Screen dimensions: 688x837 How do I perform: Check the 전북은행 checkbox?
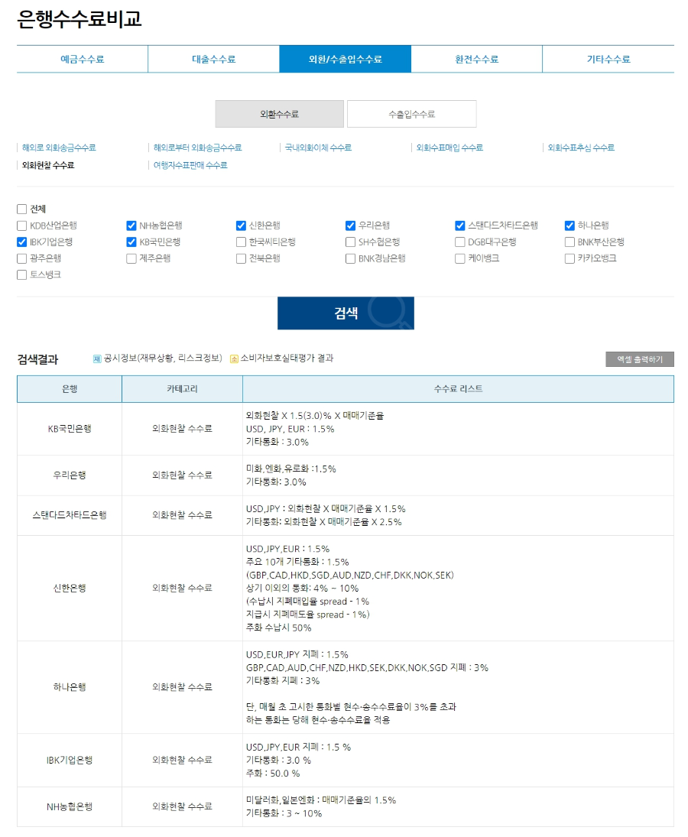(x=241, y=258)
